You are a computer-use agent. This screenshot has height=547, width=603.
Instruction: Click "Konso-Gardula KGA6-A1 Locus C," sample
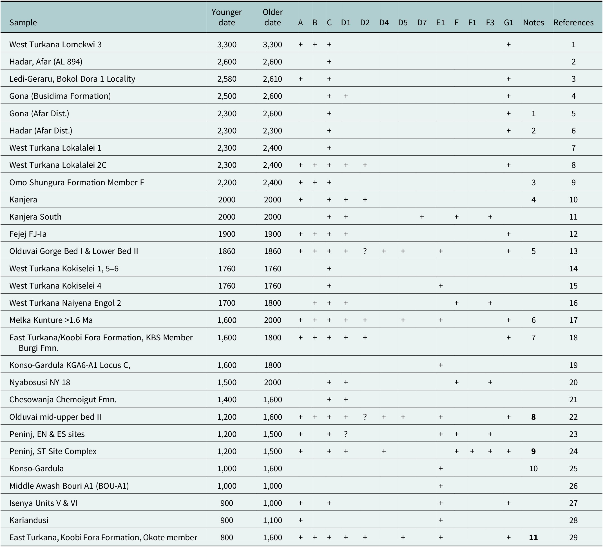click(70, 365)
